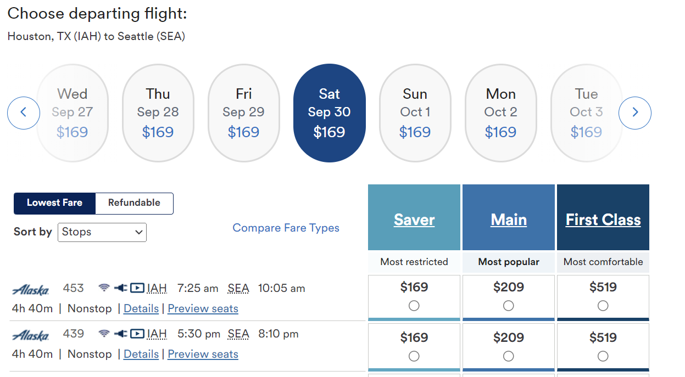This screenshot has width=685, height=377.
Task: Expand Details for flight 439
Action: (x=141, y=354)
